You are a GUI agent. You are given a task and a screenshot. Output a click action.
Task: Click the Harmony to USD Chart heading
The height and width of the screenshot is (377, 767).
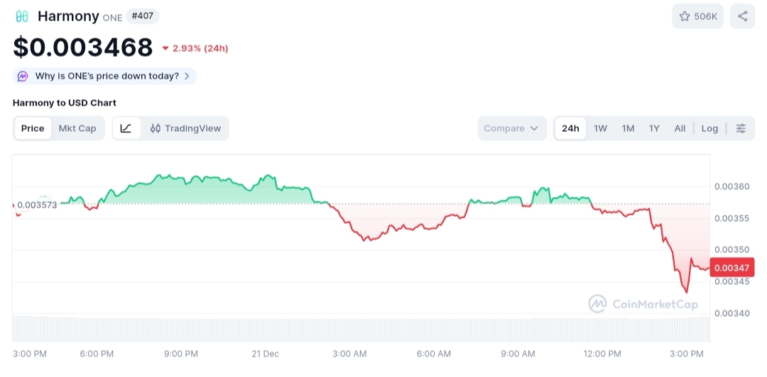coord(64,103)
